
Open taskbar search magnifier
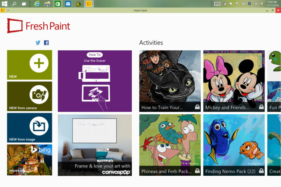pos(14,4)
